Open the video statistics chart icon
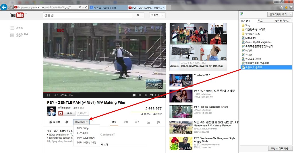 coord(148,123)
